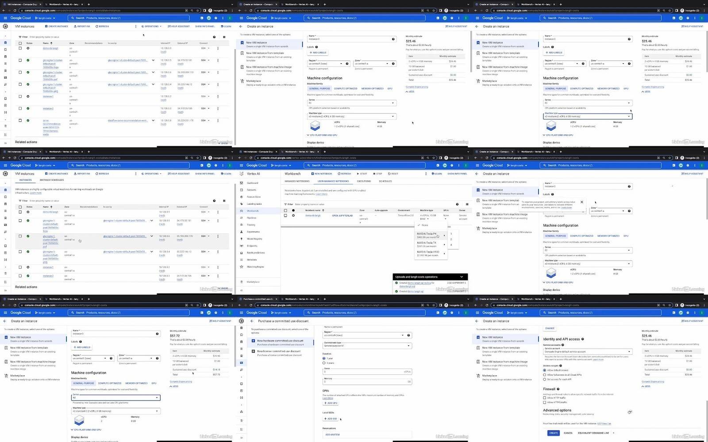The width and height of the screenshot is (708, 442).
Task: Open Model Registry icon in Vertex AI sidebar
Action: [x=241, y=239]
